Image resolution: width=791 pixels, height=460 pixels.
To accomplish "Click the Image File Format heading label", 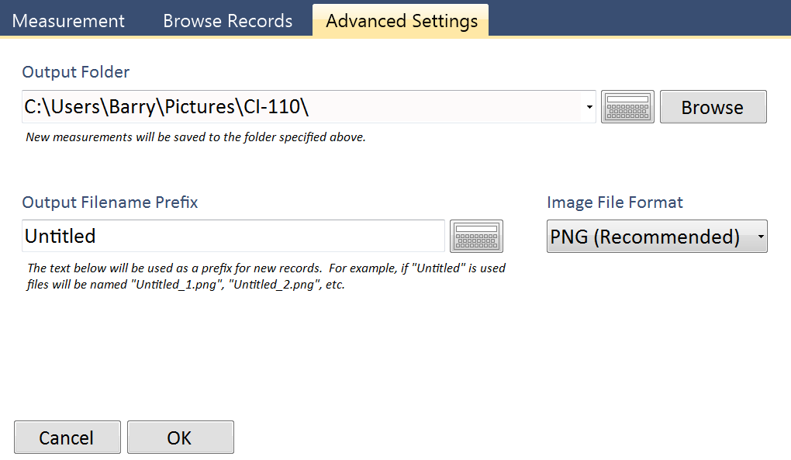I will (x=614, y=202).
